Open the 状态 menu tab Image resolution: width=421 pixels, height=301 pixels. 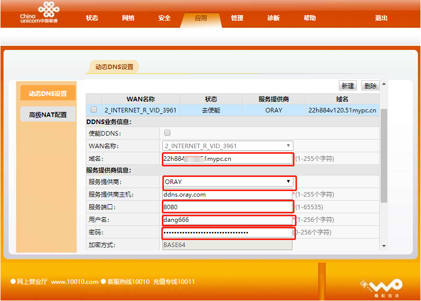point(92,18)
